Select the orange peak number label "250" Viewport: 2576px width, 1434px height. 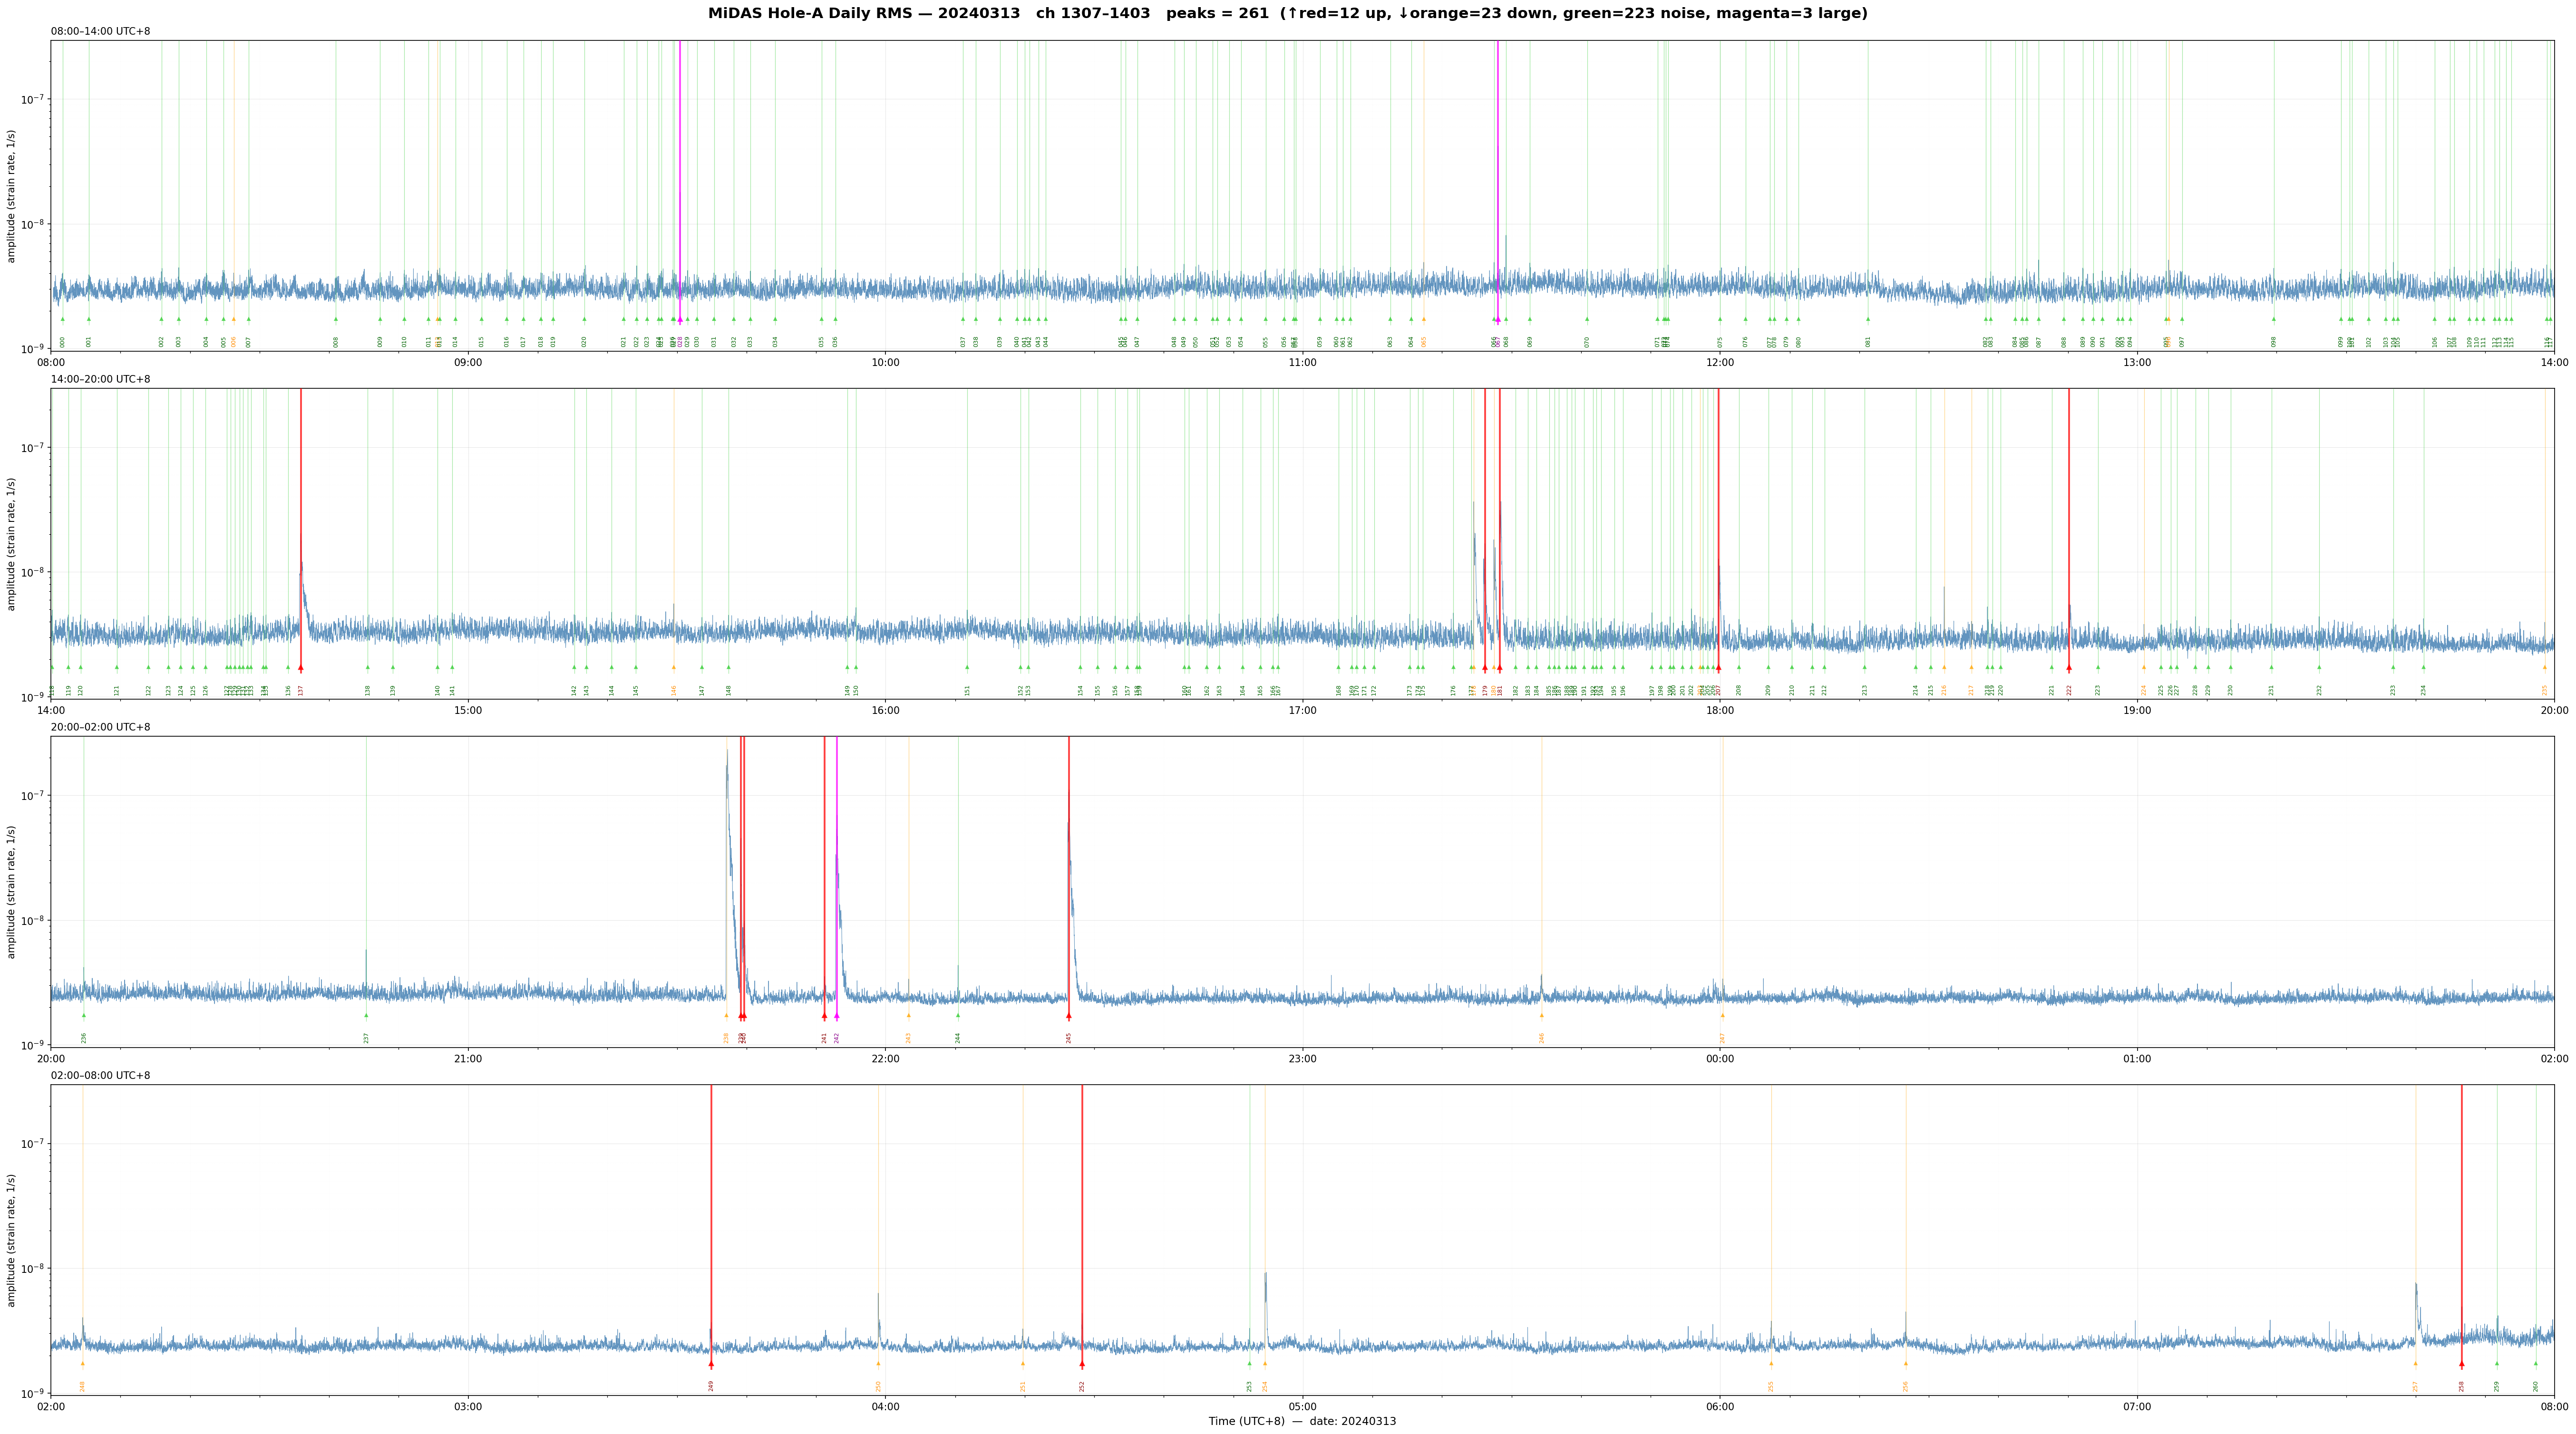point(878,1386)
